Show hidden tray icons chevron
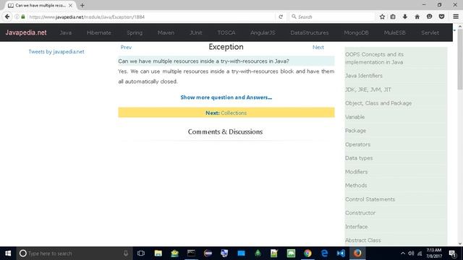 click(403, 253)
